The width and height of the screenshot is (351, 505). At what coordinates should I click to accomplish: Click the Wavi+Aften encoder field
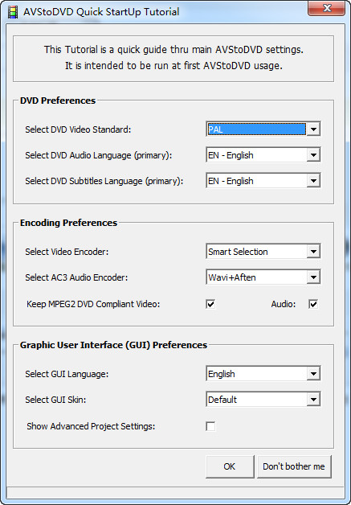tap(256, 277)
